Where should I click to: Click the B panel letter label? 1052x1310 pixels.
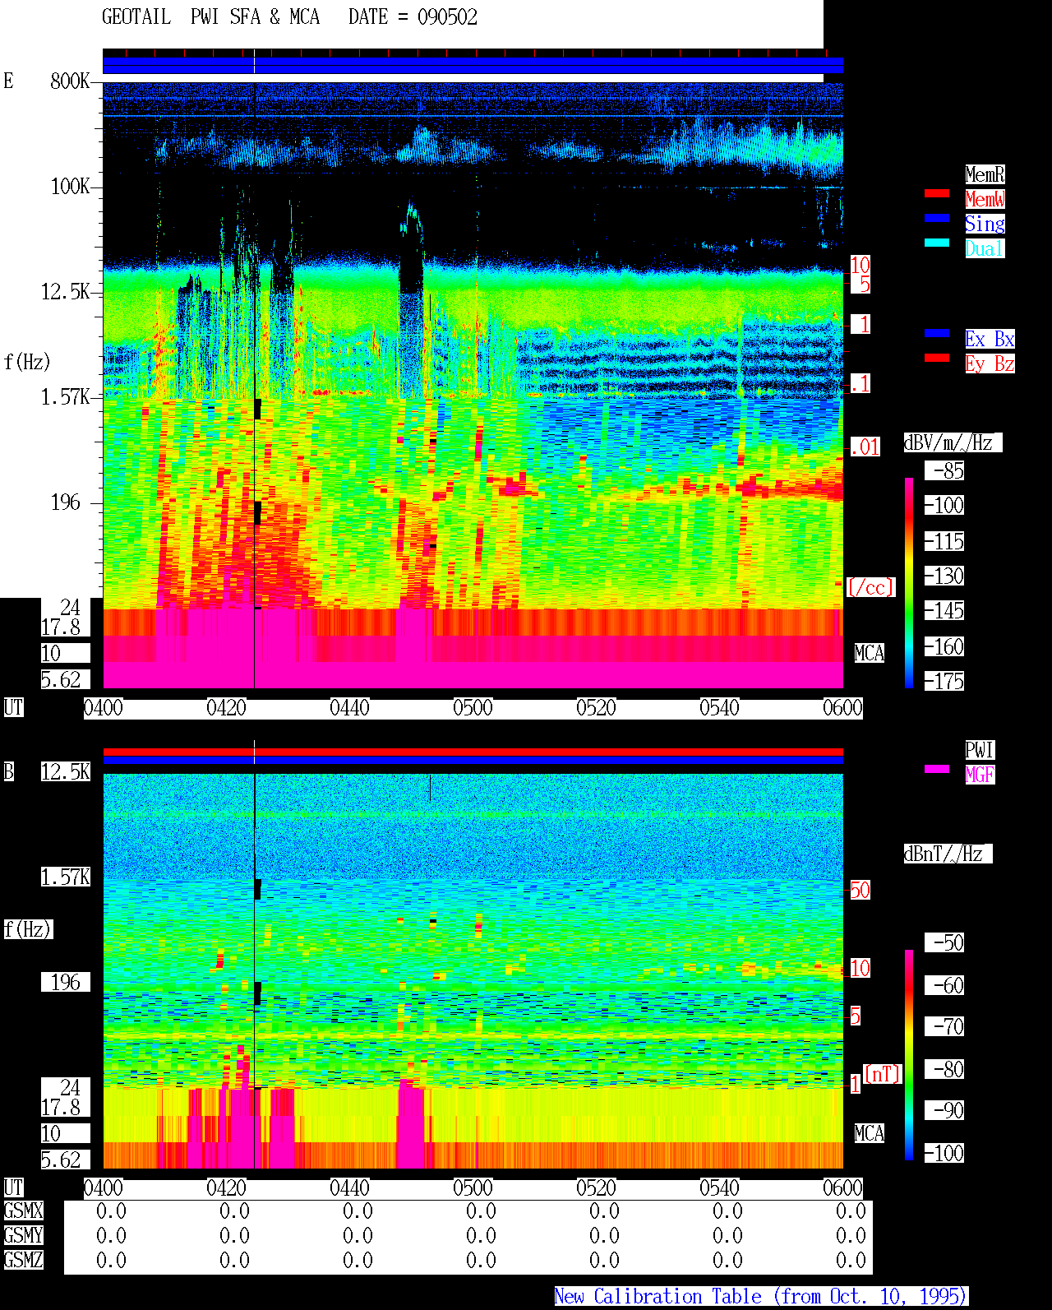pyautogui.click(x=8, y=771)
